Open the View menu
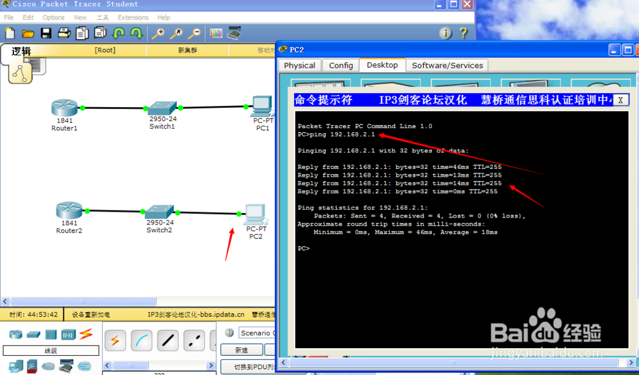639x375 pixels. 80,17
